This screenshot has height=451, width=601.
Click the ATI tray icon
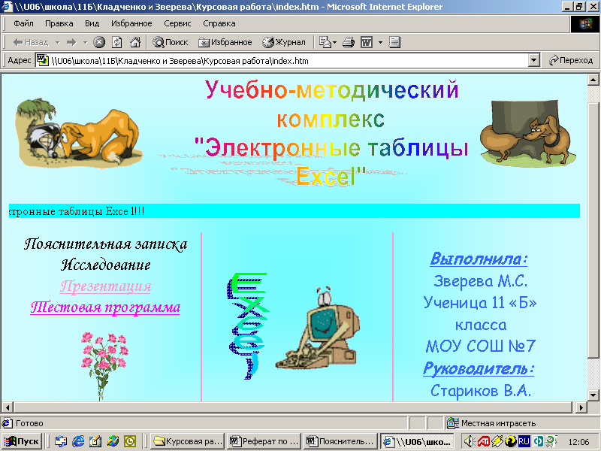(483, 442)
